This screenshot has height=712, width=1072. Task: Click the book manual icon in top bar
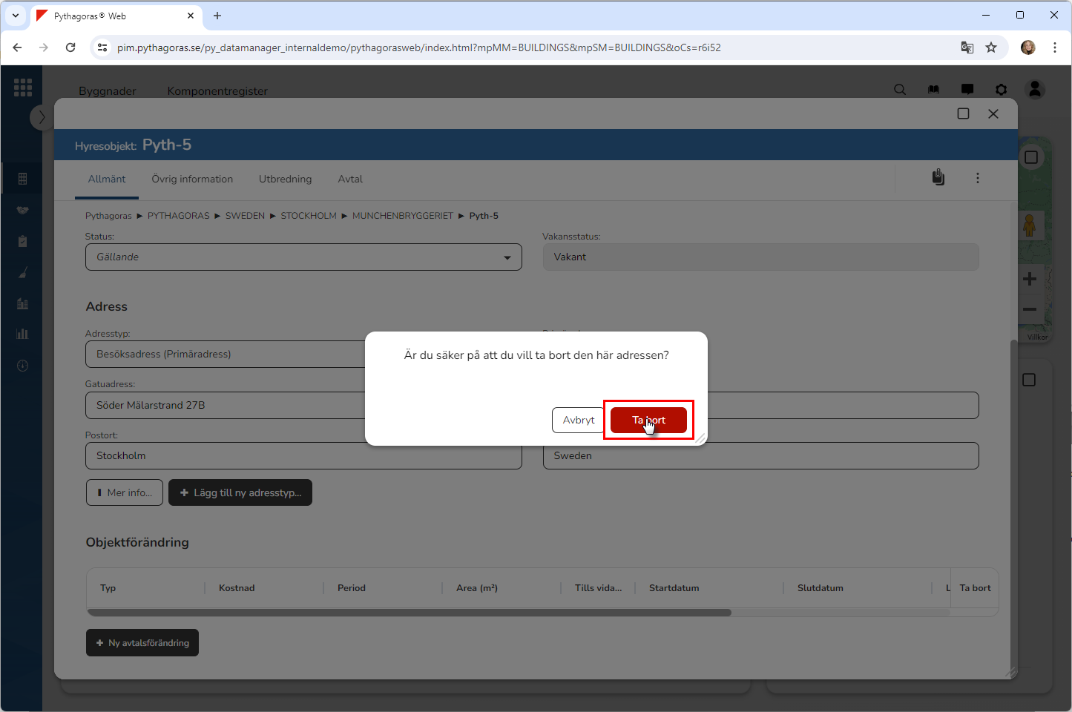pos(933,90)
